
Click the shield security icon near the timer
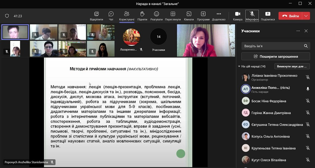(7, 16)
